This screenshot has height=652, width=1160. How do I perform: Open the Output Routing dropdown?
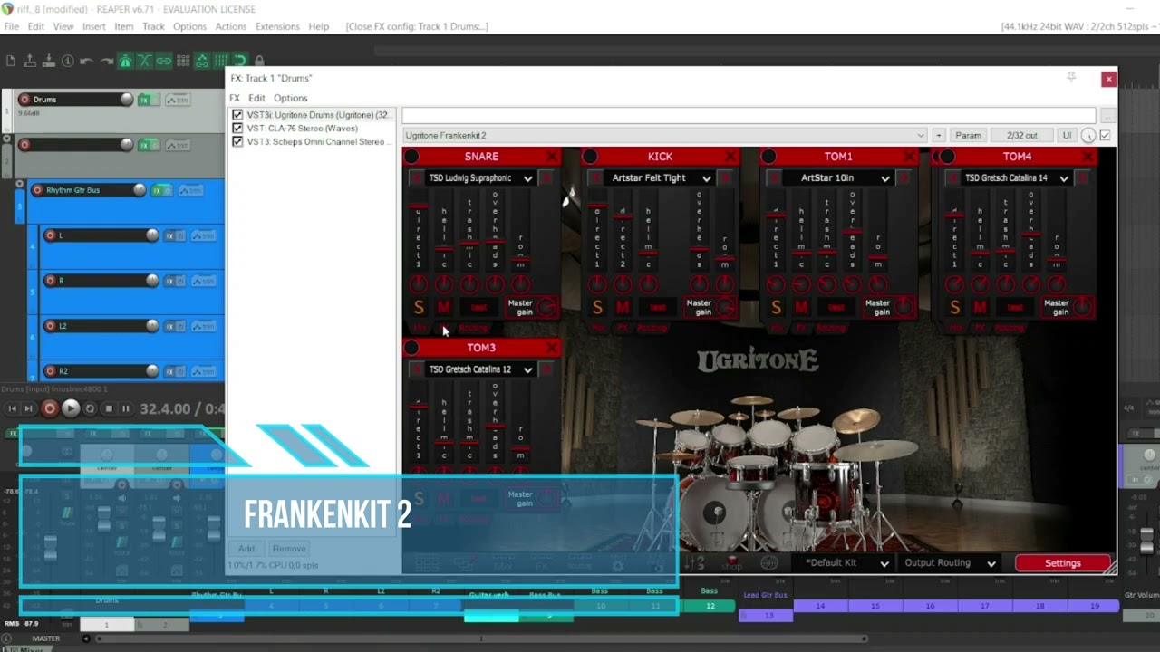click(x=950, y=562)
